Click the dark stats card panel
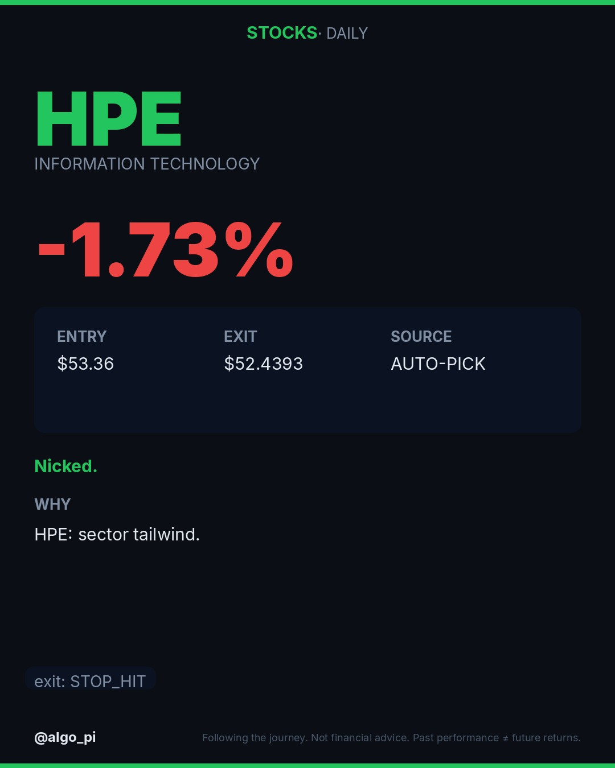This screenshot has width=615, height=768. click(307, 370)
